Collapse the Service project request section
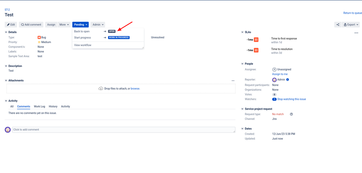This screenshot has width=362, height=173. point(242,109)
